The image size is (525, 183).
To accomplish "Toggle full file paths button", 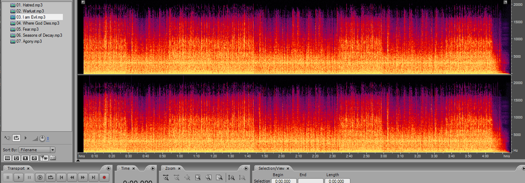I will click(53, 158).
